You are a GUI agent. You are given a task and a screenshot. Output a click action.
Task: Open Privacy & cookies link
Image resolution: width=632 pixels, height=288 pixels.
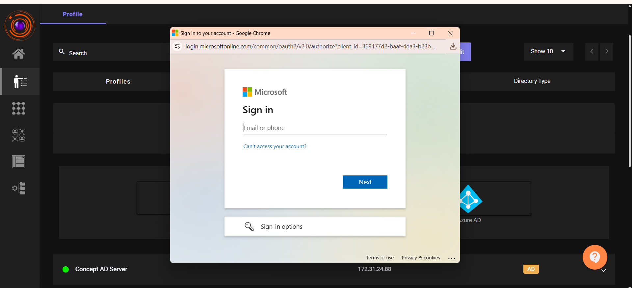click(421, 258)
